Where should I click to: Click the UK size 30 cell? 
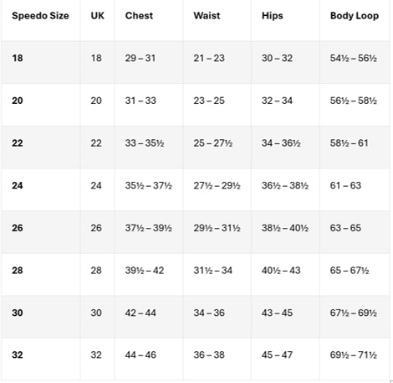[96, 313]
